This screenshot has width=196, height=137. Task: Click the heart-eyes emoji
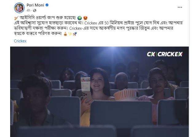click(x=85, y=18)
